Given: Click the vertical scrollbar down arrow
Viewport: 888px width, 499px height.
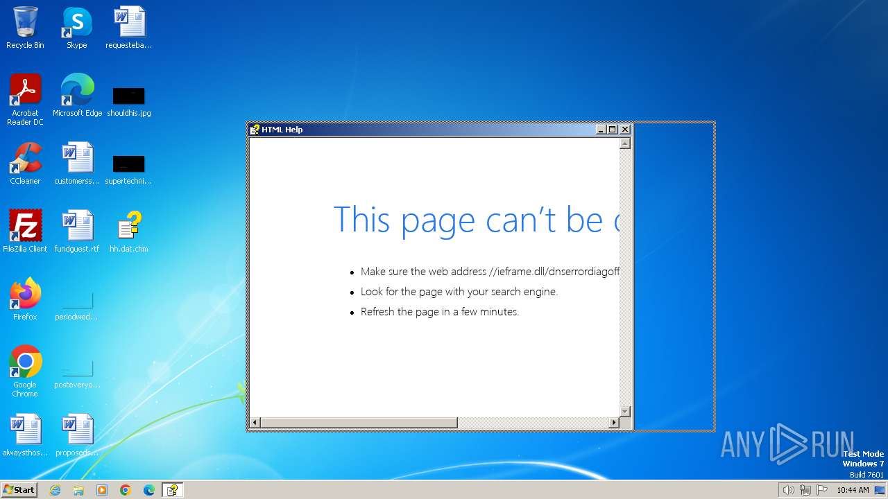Looking at the screenshot, I should [x=624, y=411].
